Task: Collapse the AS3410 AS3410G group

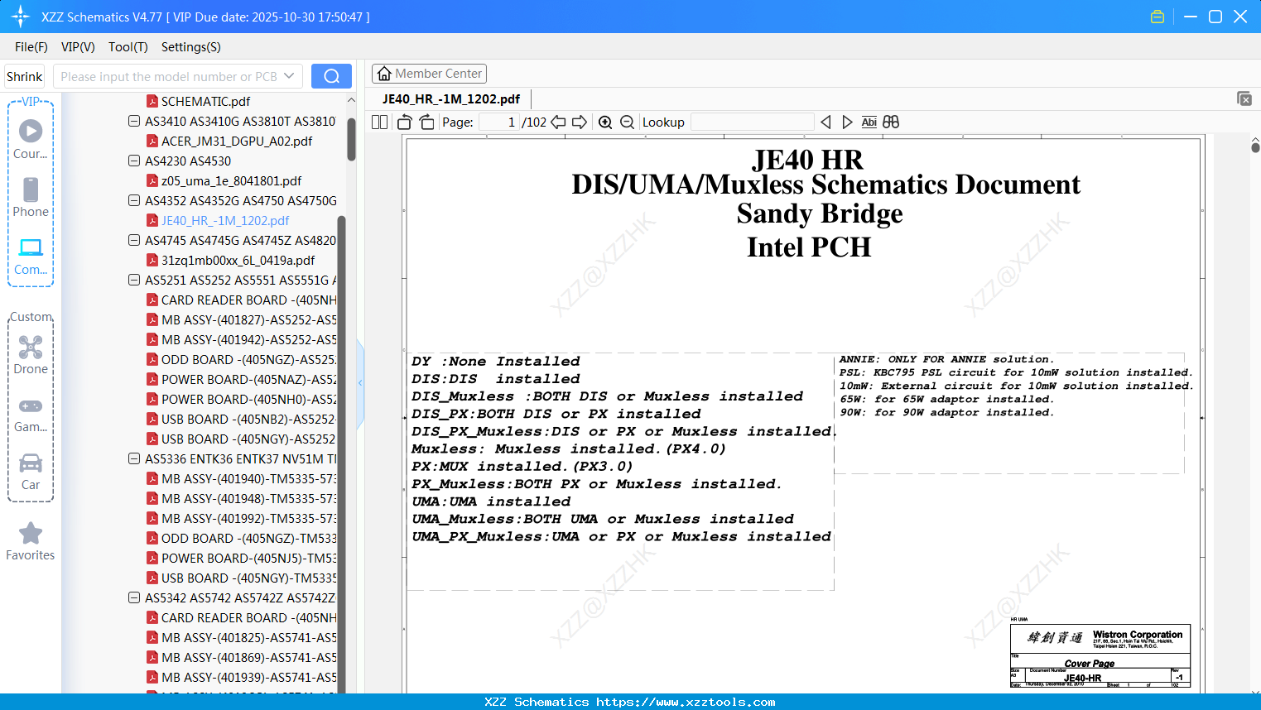Action: [134, 121]
